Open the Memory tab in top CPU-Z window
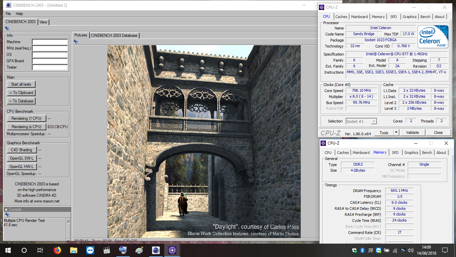 coord(378,17)
